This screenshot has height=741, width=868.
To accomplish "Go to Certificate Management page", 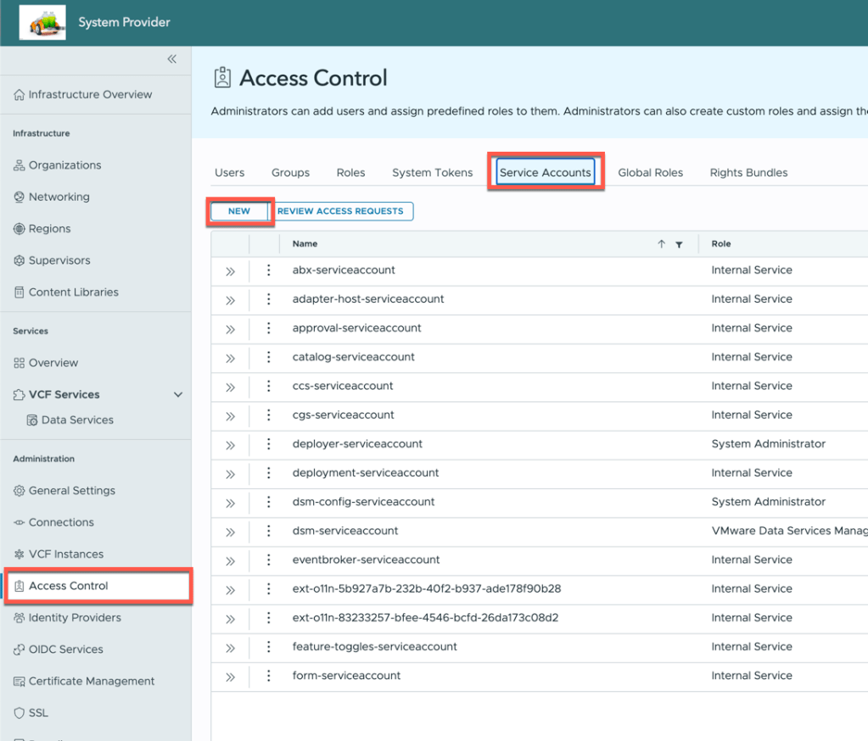I will coord(91,682).
